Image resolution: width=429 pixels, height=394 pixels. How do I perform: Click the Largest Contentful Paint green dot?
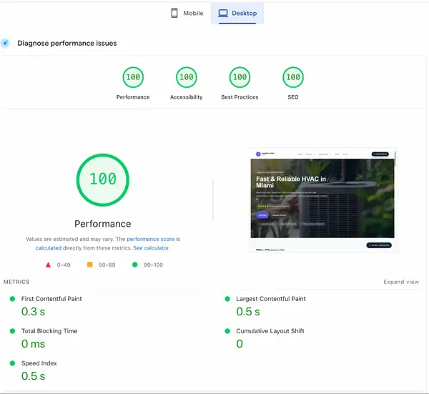click(227, 299)
